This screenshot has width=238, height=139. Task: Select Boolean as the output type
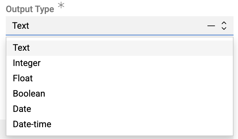coord(29,93)
